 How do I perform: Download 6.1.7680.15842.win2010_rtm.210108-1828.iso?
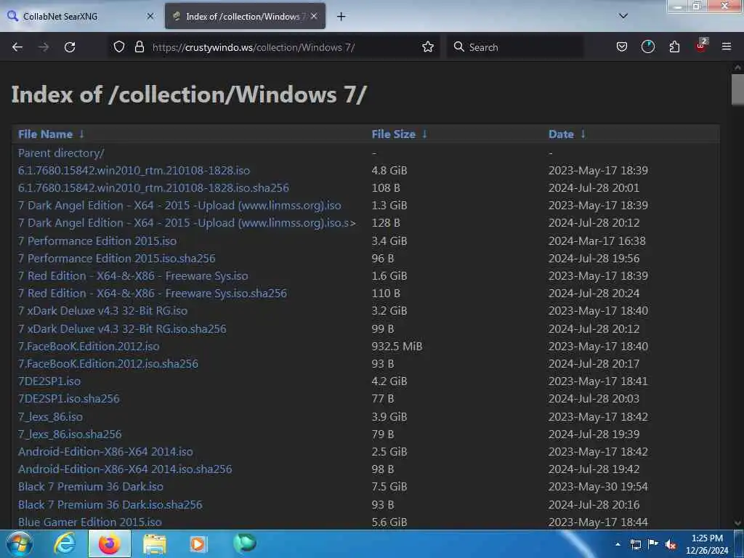(x=134, y=170)
